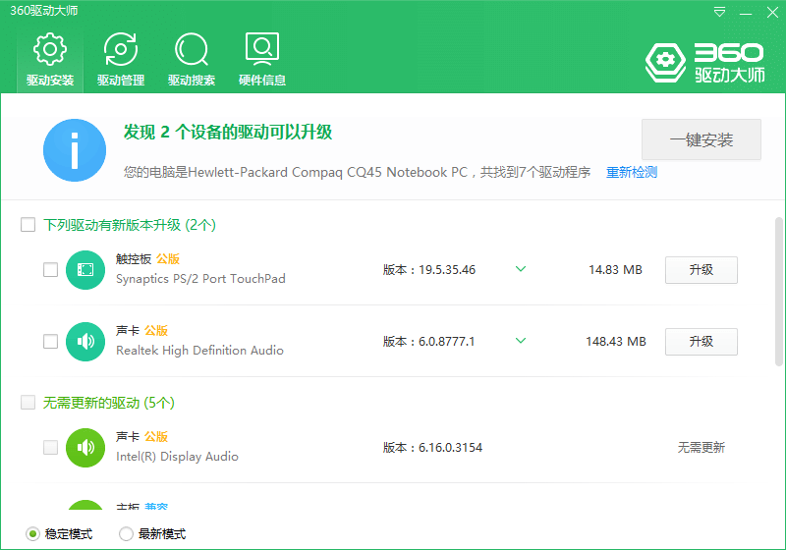Expand version dropdown for touchpad driver 19.5.35.46

[x=521, y=269]
